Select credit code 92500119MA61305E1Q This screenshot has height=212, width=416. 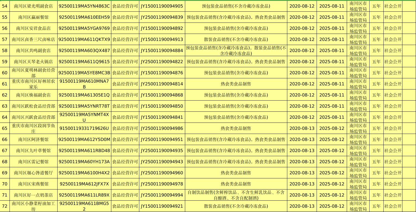coord(84,95)
